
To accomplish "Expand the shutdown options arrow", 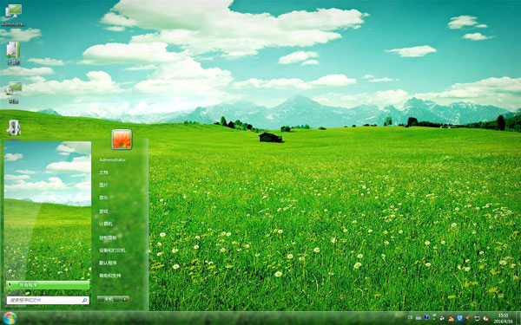I will (125, 299).
